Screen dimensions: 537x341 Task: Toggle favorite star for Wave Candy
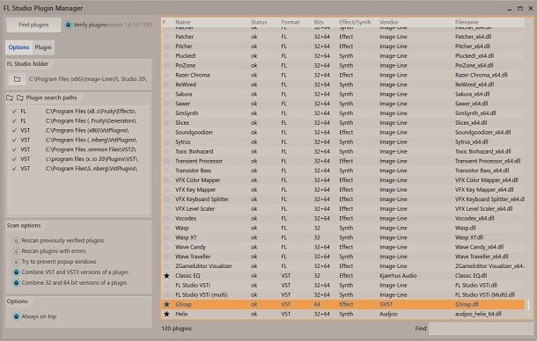pos(166,247)
